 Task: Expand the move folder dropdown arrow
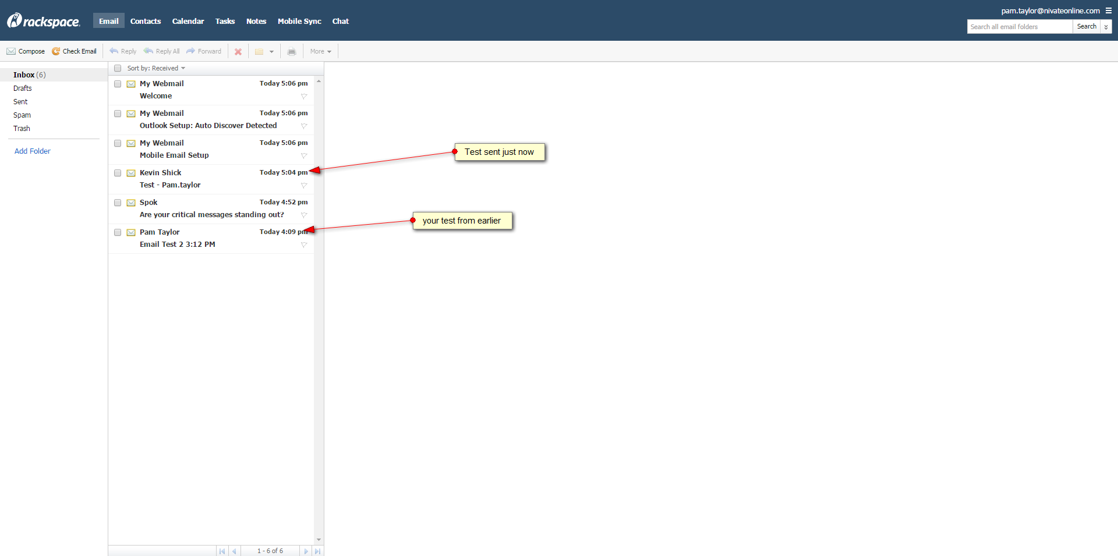click(271, 52)
